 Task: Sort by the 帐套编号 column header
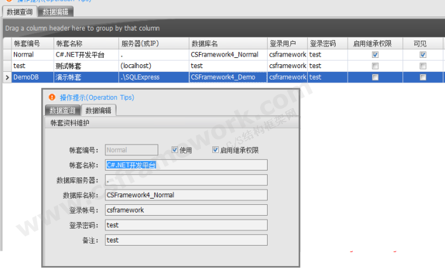click(27, 43)
